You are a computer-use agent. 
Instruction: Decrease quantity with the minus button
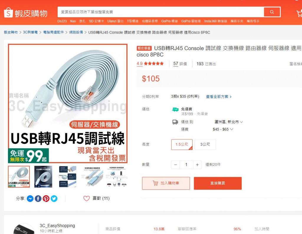[x=175, y=165]
